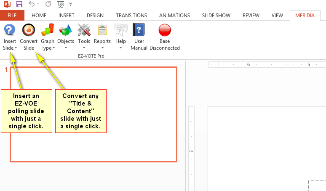Expand the Insert Slide dropdown arrow
The image size is (326, 191).
click(16, 48)
